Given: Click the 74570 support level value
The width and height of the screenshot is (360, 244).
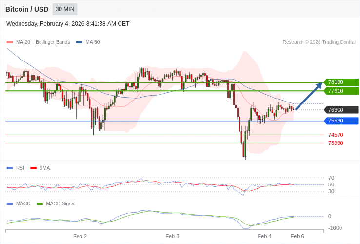Looking at the screenshot, I should (x=336, y=135).
